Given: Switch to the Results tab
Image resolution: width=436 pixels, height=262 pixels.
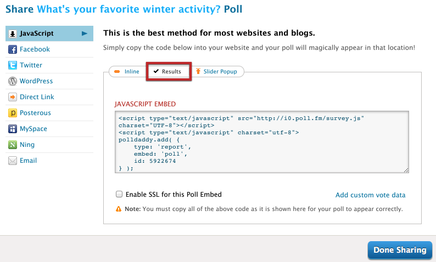Looking at the screenshot, I should click(x=168, y=72).
